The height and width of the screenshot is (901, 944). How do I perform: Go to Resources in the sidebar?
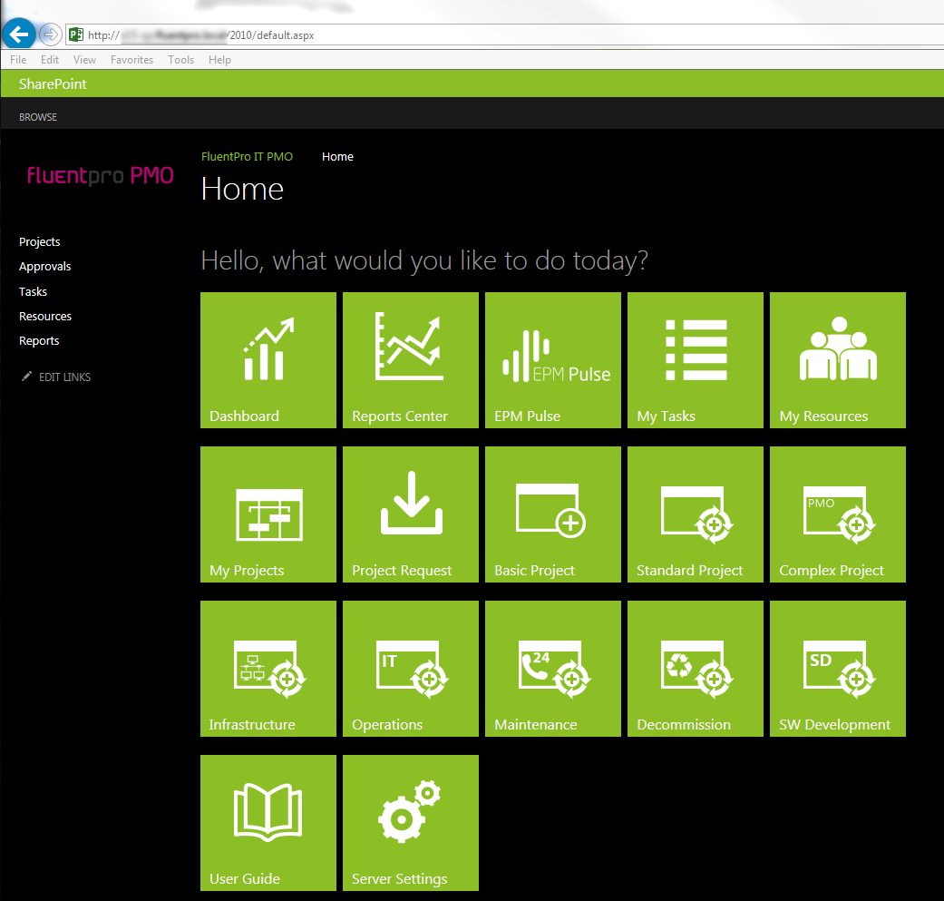pyautogui.click(x=45, y=316)
